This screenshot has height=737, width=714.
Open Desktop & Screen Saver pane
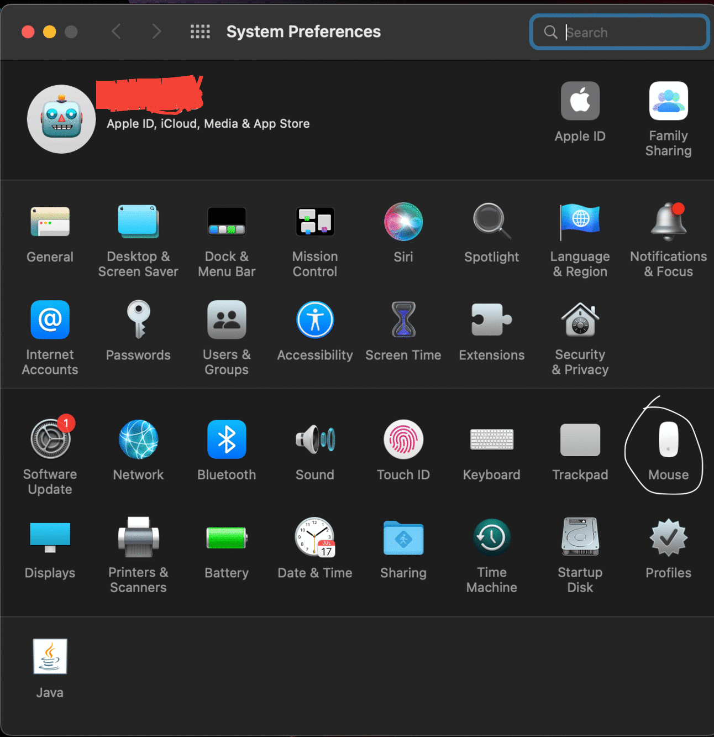click(x=138, y=222)
